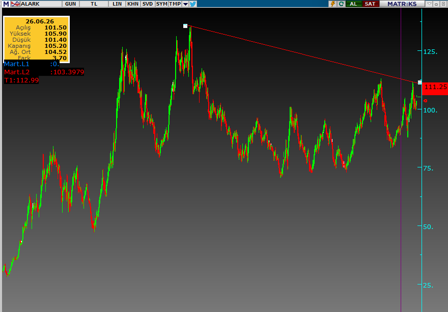
Task: Click the 75. price axis label
Action: click(428, 168)
